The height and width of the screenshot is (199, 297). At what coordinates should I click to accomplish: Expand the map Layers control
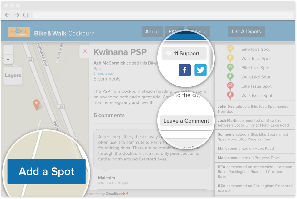tap(13, 76)
